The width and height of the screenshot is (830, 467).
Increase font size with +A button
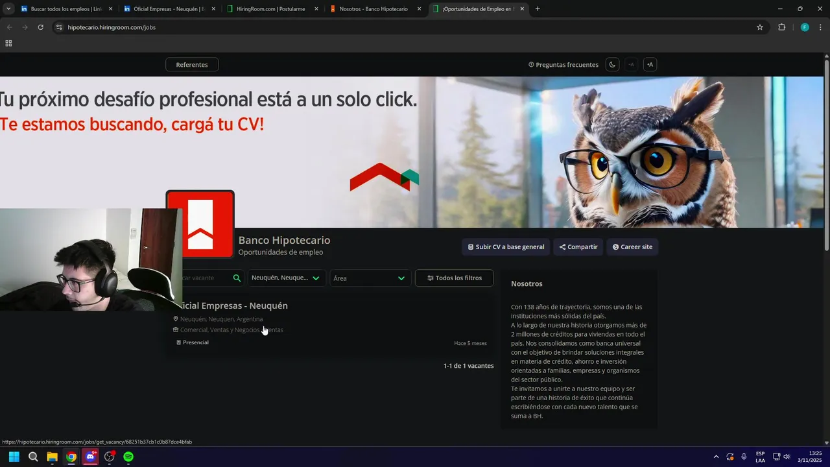(650, 65)
